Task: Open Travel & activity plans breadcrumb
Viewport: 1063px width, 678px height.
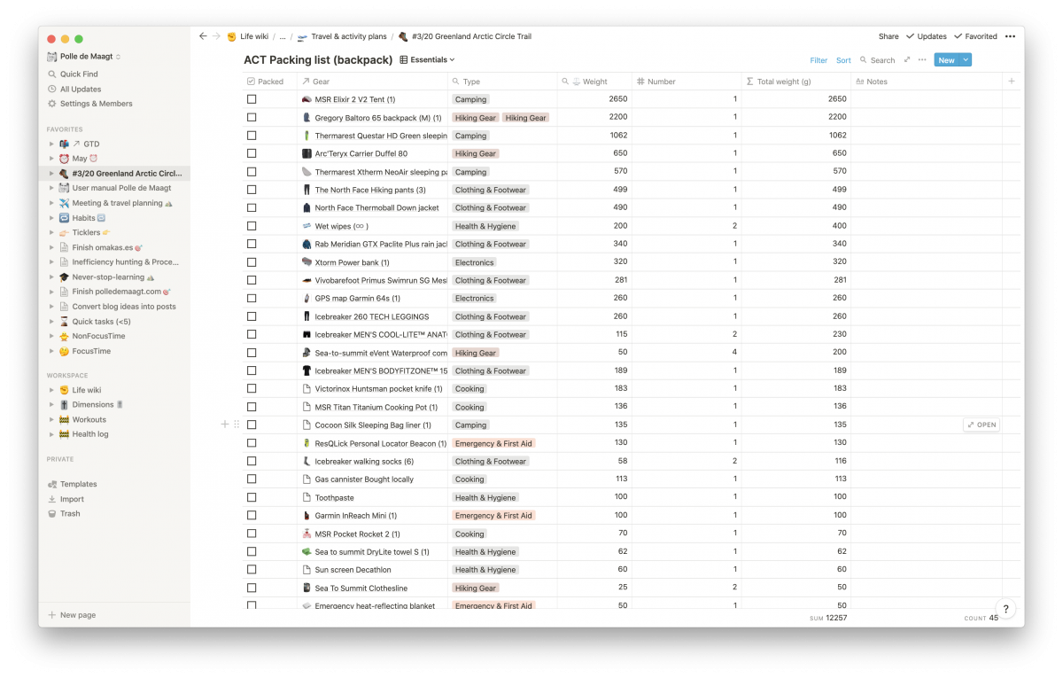Action: (342, 36)
